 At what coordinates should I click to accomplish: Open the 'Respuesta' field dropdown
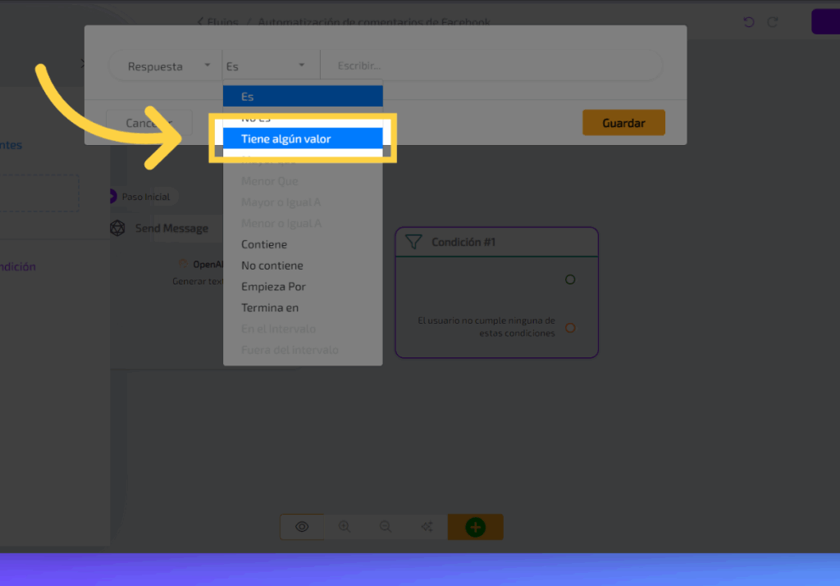click(168, 66)
